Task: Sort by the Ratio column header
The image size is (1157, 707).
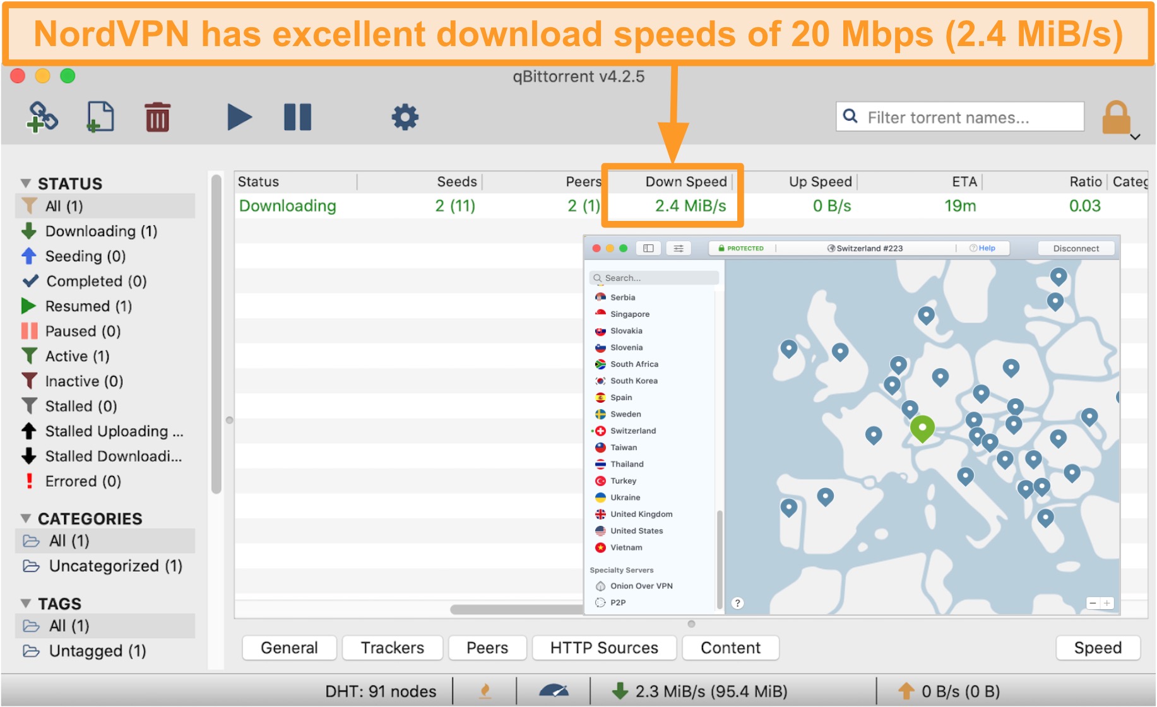Action: coord(1045,182)
